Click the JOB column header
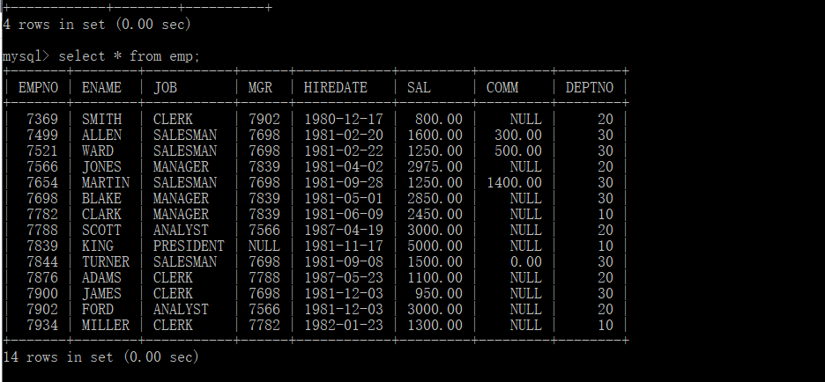This screenshot has width=825, height=382. [165, 87]
